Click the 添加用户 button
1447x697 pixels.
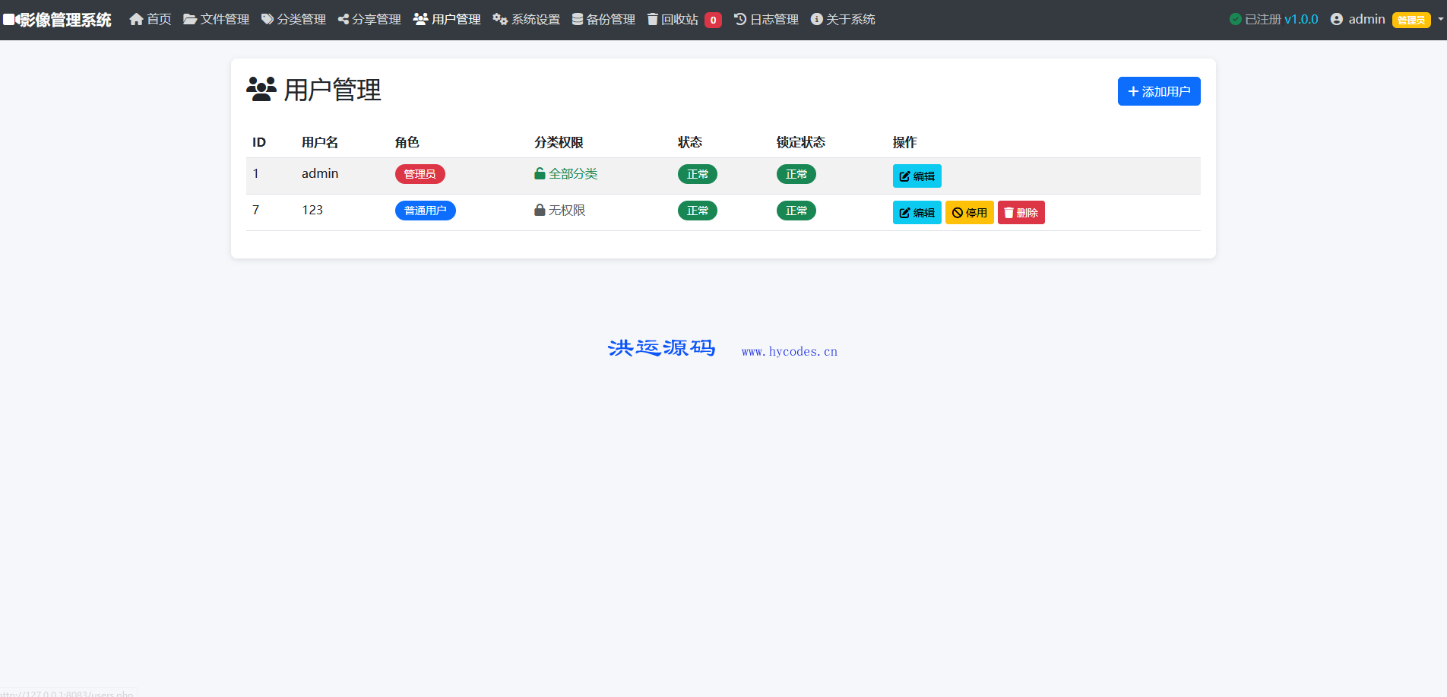pyautogui.click(x=1159, y=91)
